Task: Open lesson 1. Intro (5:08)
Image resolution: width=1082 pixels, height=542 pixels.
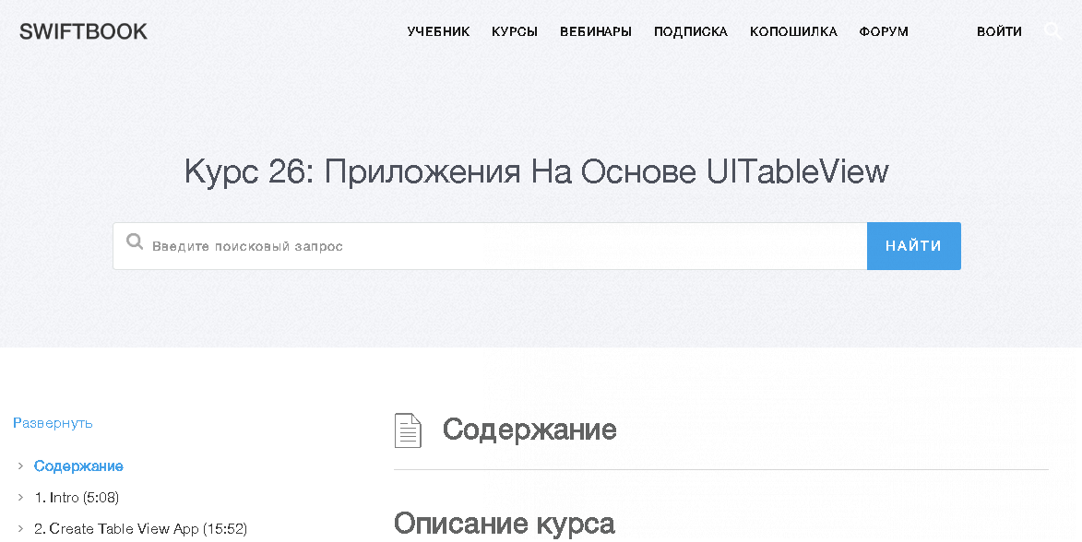Action: 77,498
